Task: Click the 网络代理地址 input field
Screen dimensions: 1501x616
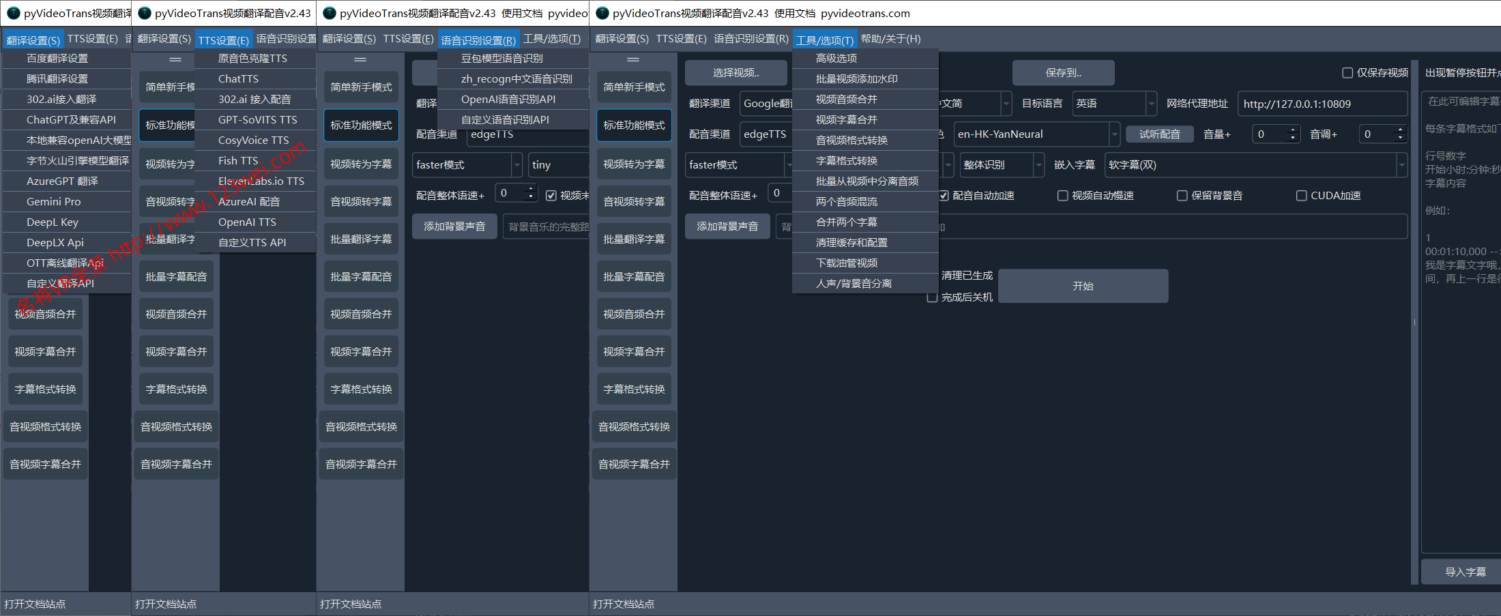Action: click(1322, 104)
